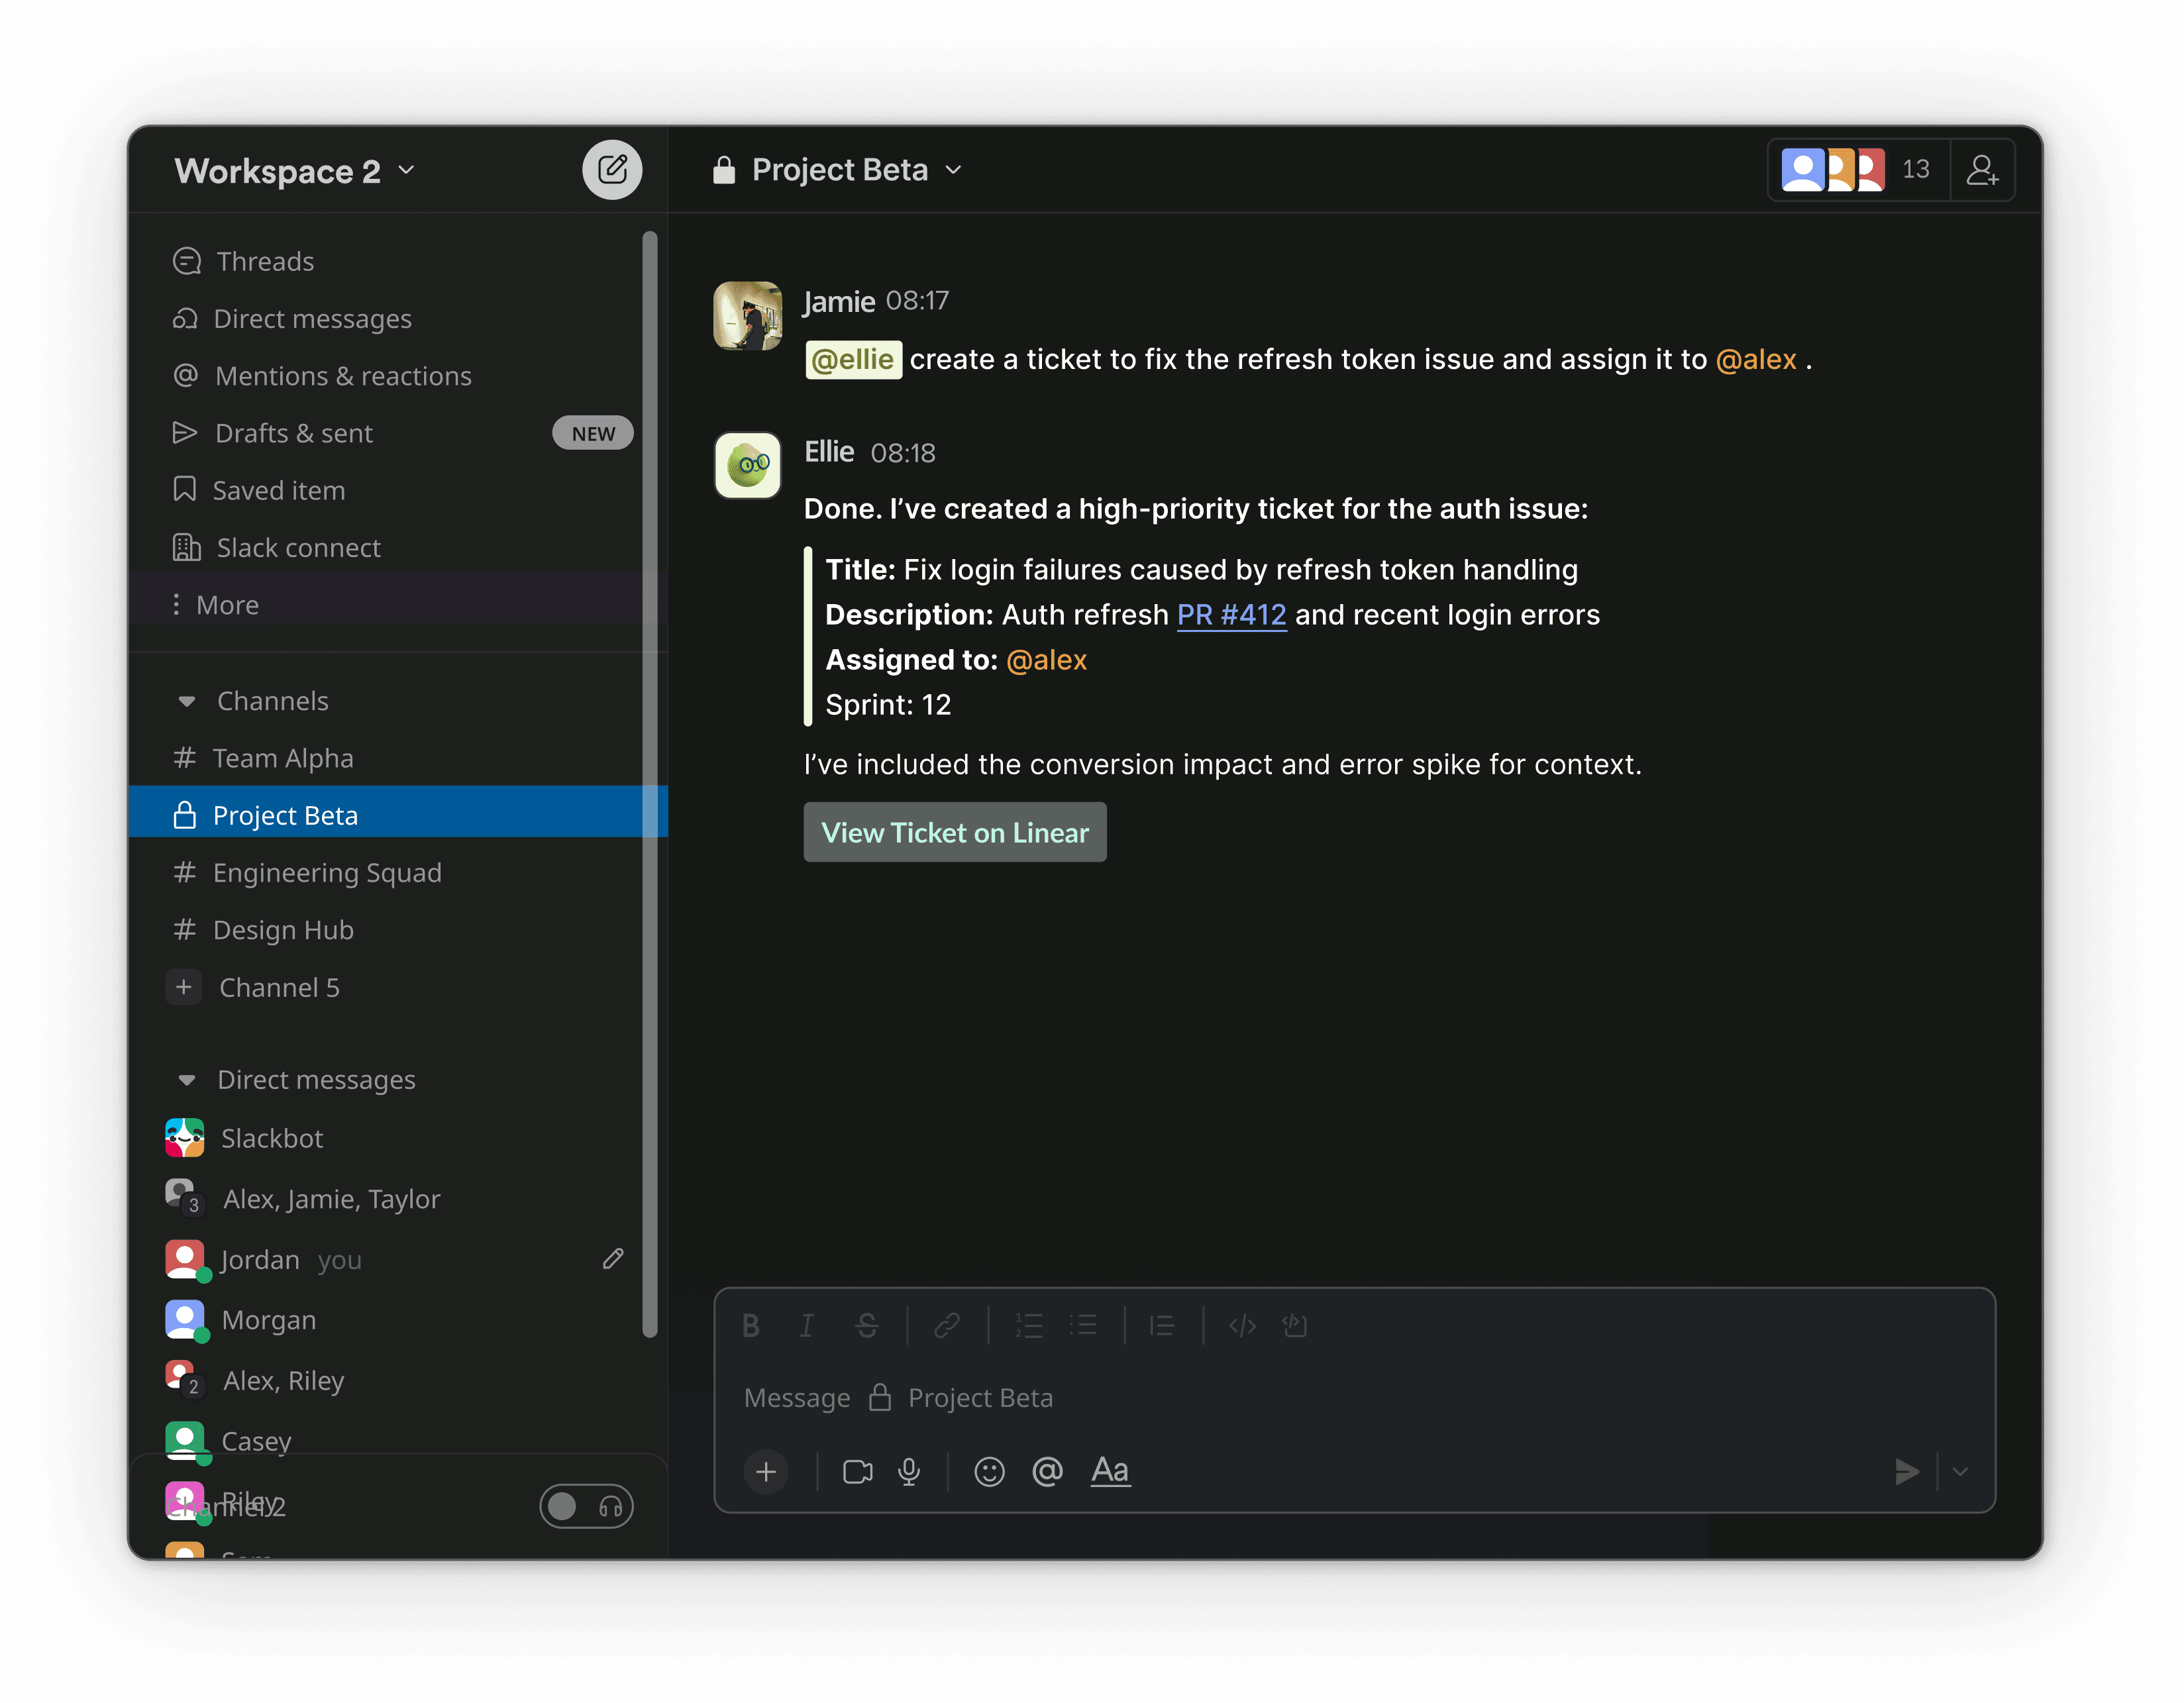Toggle Aa text formatting visibility
This screenshot has height=1703, width=2184.
tap(1110, 1471)
